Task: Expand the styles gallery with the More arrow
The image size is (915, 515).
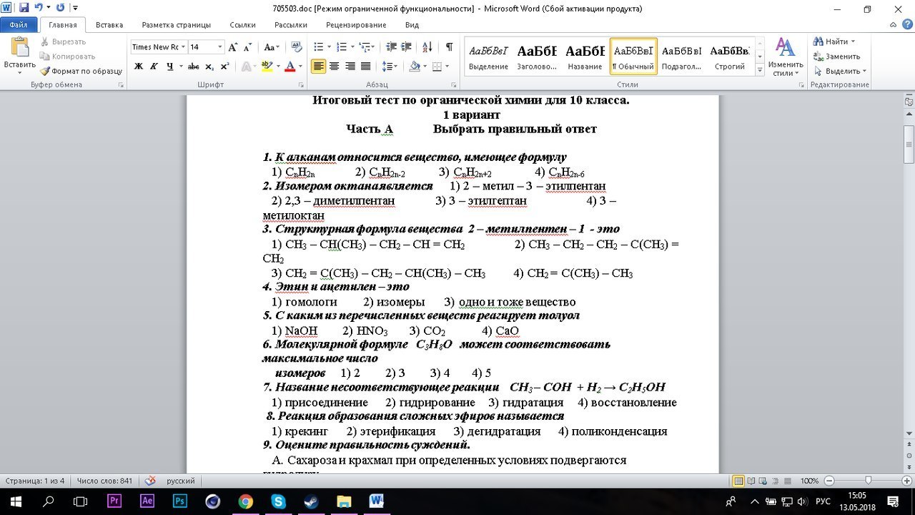Action: [x=759, y=69]
